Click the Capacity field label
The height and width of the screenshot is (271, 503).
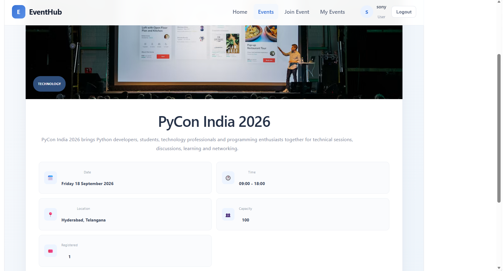point(246,209)
